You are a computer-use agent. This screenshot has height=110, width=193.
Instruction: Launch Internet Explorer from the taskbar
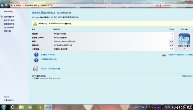(13, 107)
